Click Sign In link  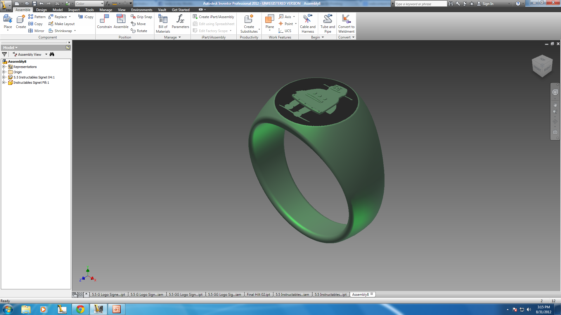point(488,3)
